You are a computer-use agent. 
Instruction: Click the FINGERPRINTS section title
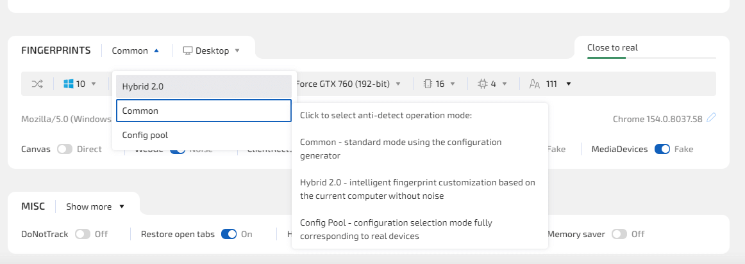pyautogui.click(x=56, y=50)
